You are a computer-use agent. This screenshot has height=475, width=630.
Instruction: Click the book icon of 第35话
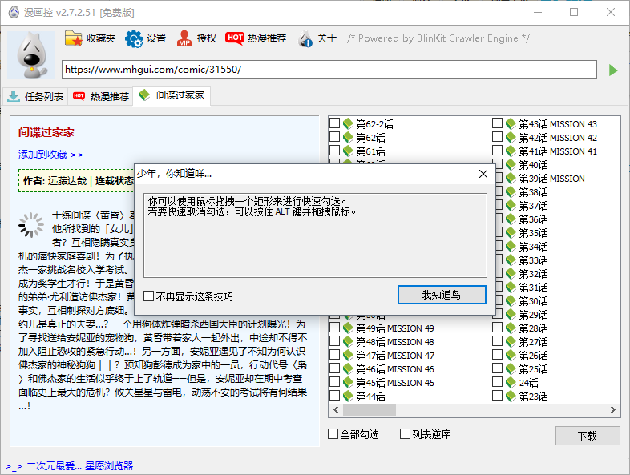click(511, 233)
